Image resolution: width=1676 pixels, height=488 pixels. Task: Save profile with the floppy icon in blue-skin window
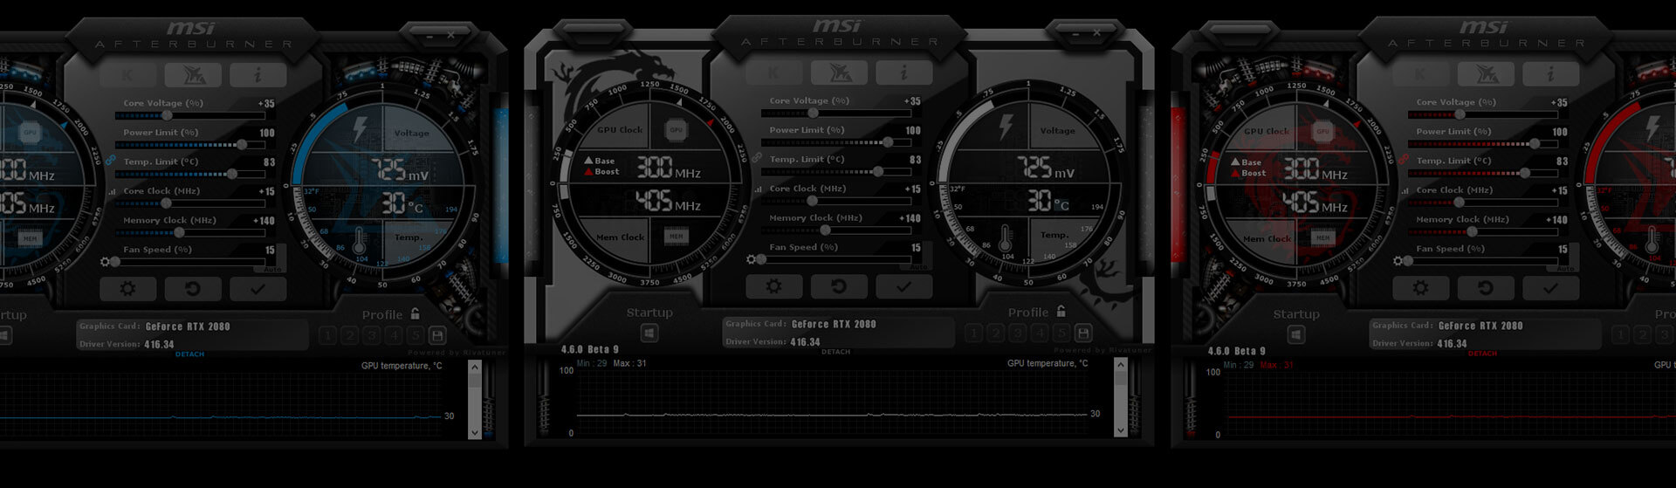(x=437, y=336)
